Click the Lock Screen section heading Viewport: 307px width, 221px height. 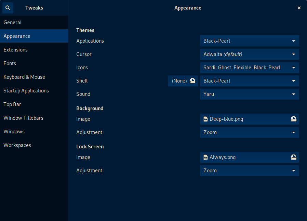(90, 147)
